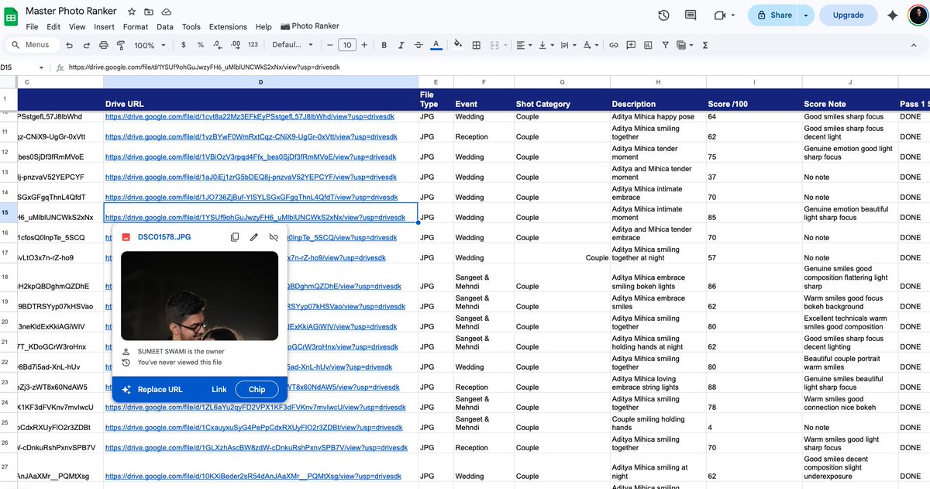
Task: Open horizontal align dropdown
Action: (525, 45)
